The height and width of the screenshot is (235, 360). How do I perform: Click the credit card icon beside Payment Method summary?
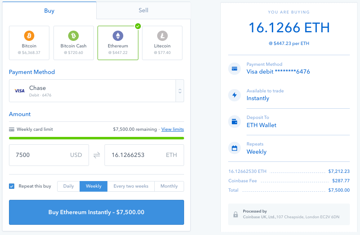tap(234, 69)
